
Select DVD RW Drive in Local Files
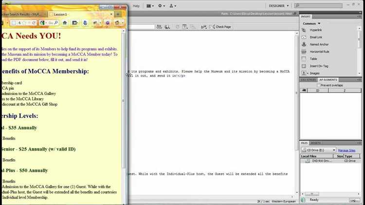[320, 161]
